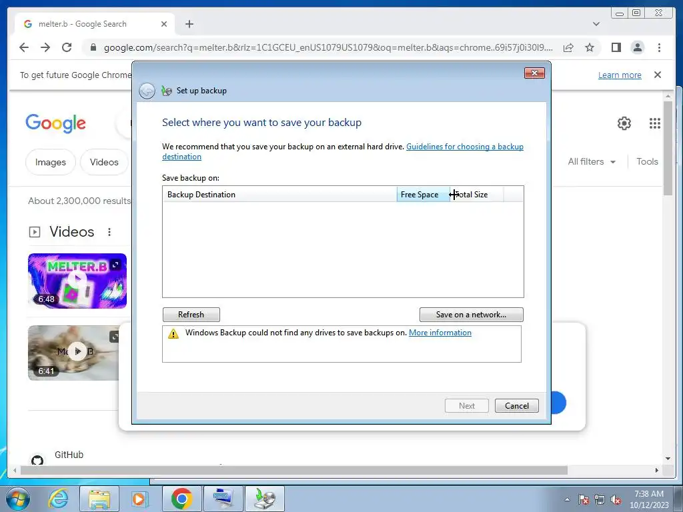
Task: Dismiss the Chrome update infobar
Action: point(658,75)
